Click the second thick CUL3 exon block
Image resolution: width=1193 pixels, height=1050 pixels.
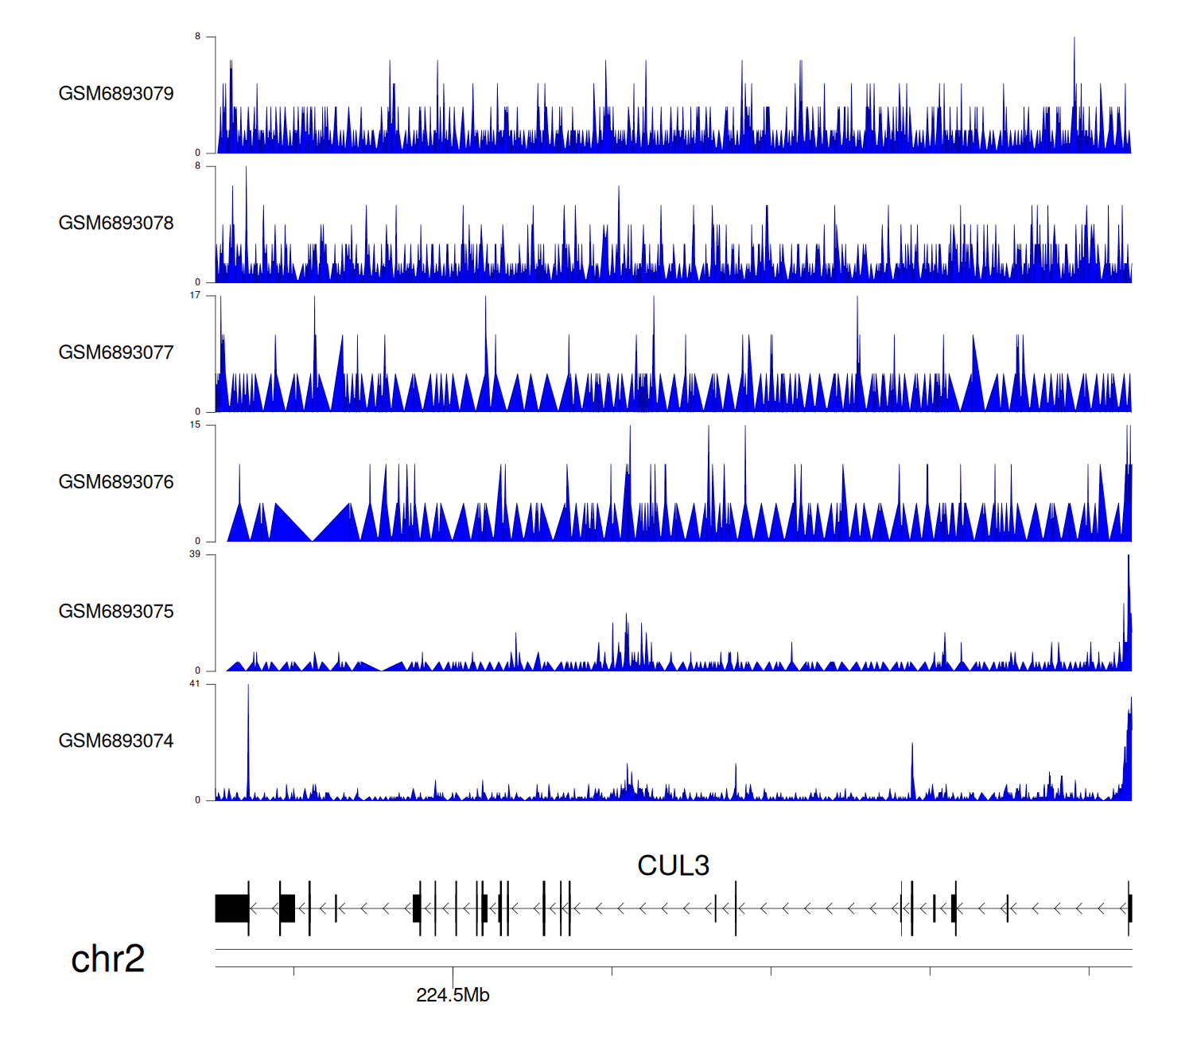287,908
